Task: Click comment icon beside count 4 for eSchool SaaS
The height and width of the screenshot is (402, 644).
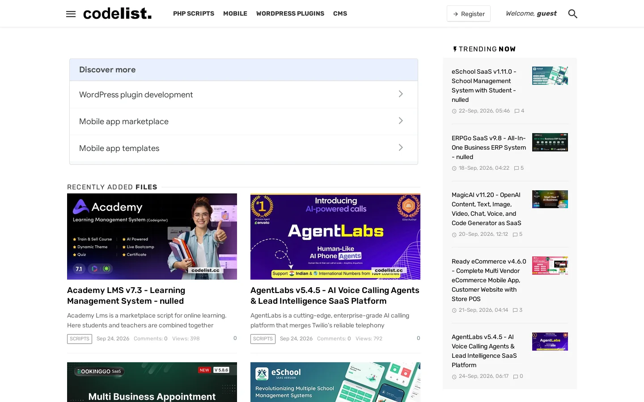Action: [517, 111]
